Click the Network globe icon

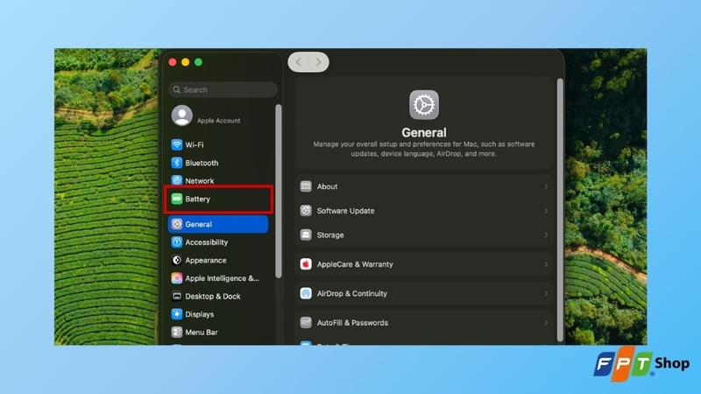click(x=177, y=180)
